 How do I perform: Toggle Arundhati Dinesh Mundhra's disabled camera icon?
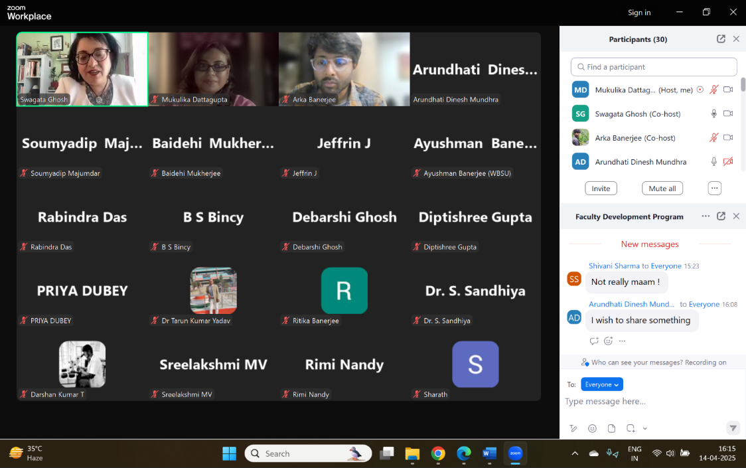728,162
